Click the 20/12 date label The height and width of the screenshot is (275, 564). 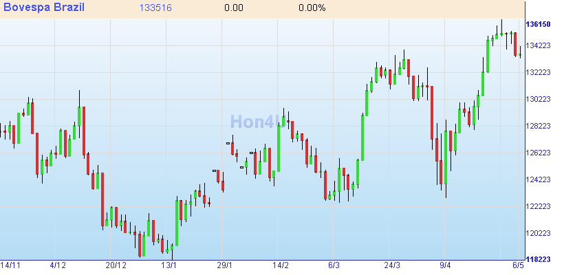click(116, 265)
